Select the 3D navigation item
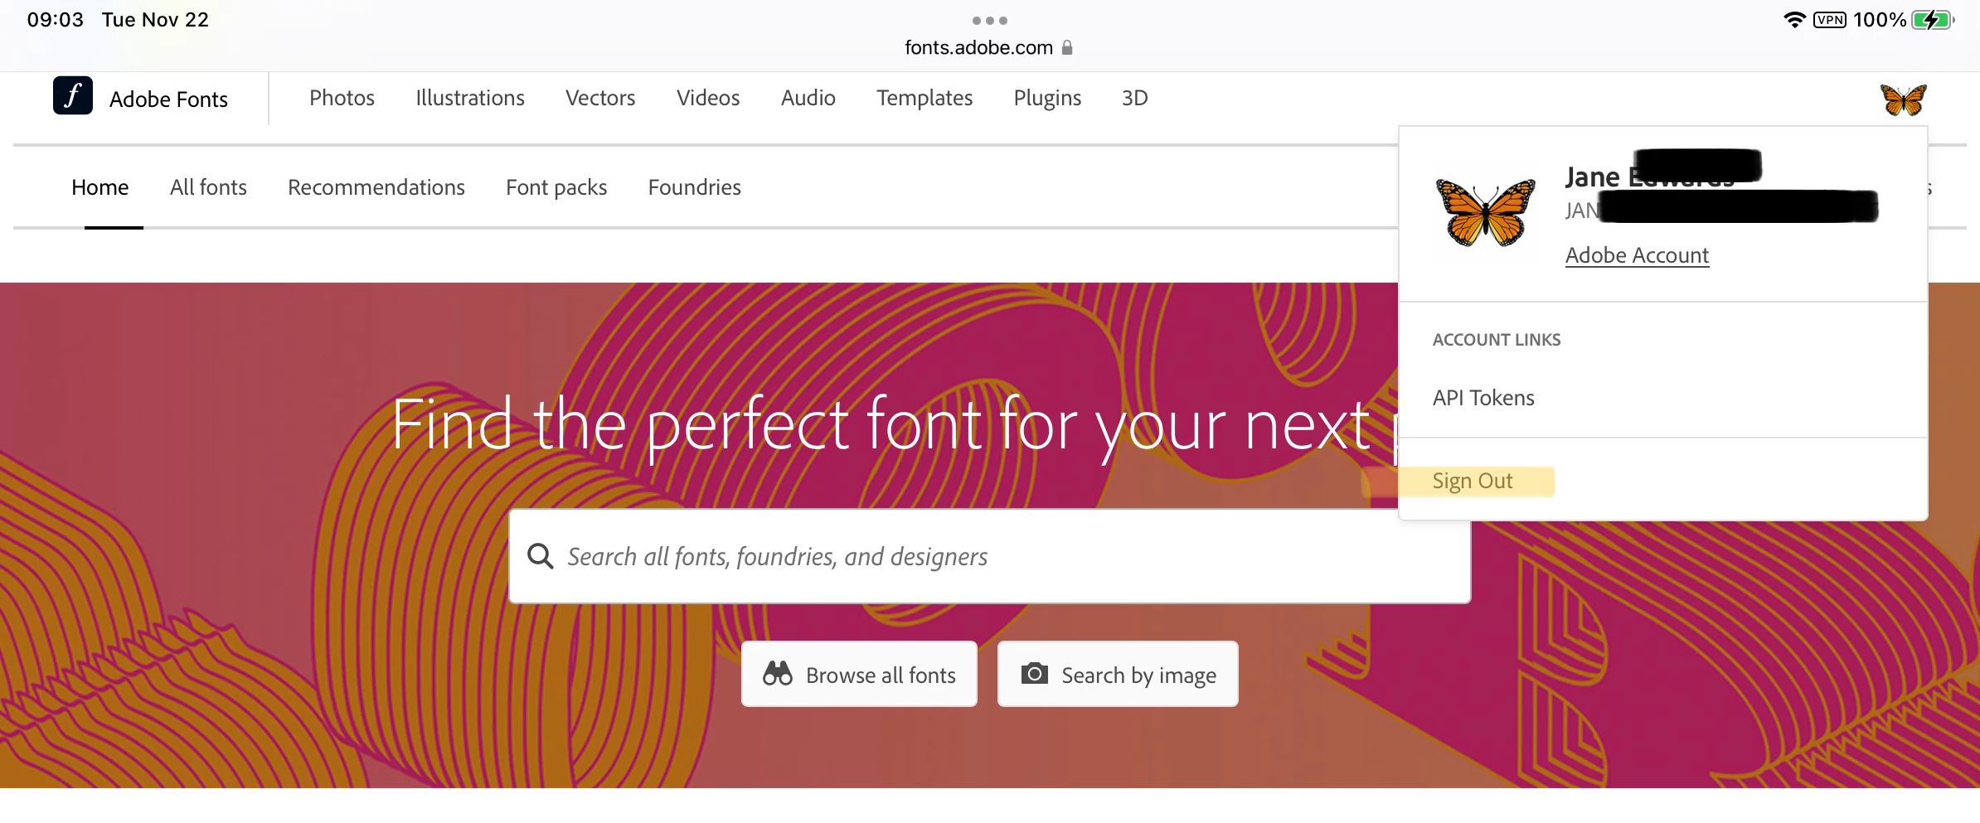The width and height of the screenshot is (1980, 823). 1135,98
